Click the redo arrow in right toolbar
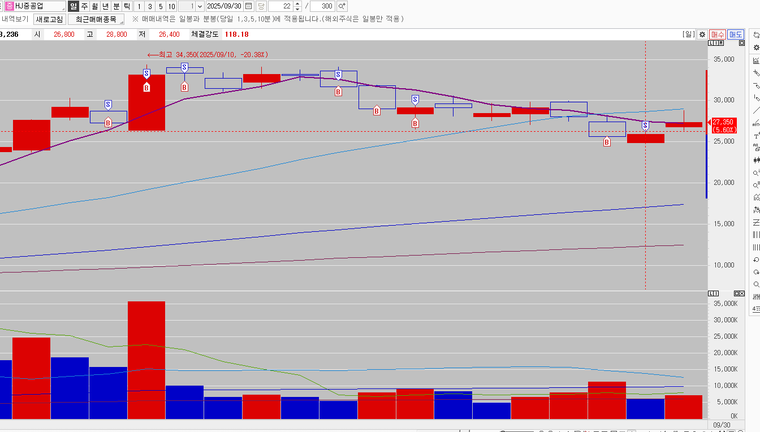 756,272
